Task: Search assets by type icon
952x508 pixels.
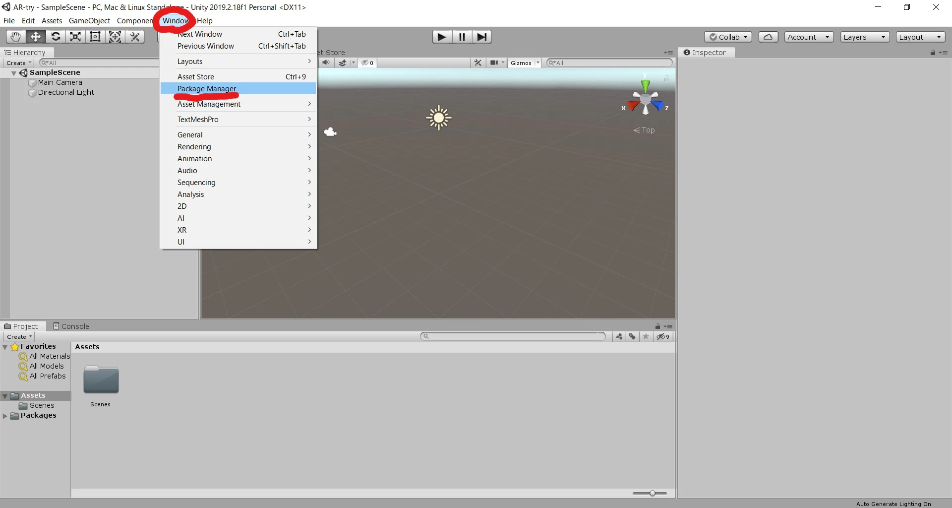Action: [x=619, y=337]
